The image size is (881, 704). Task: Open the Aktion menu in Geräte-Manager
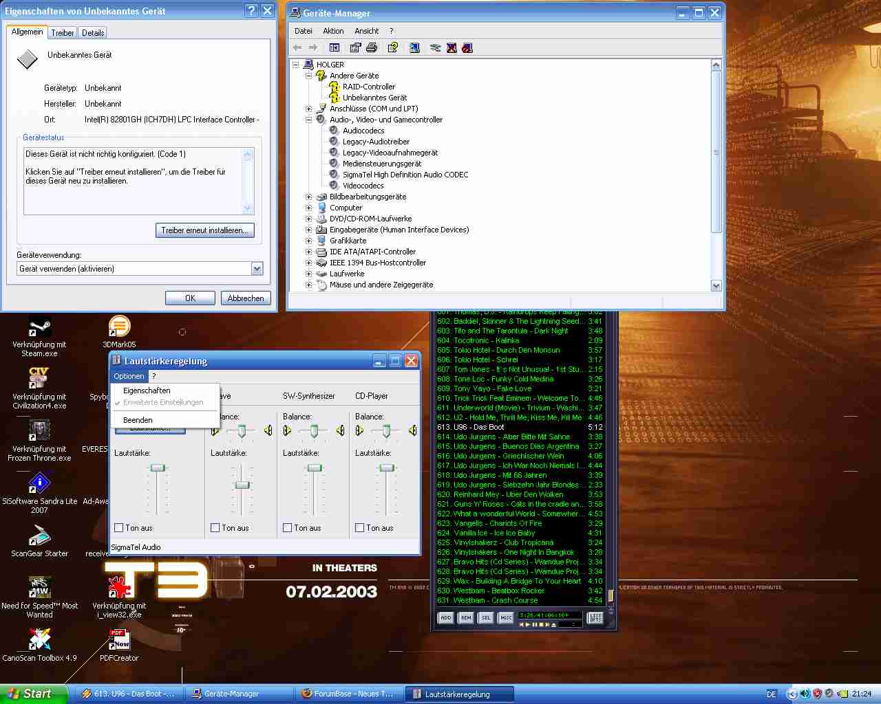(334, 31)
